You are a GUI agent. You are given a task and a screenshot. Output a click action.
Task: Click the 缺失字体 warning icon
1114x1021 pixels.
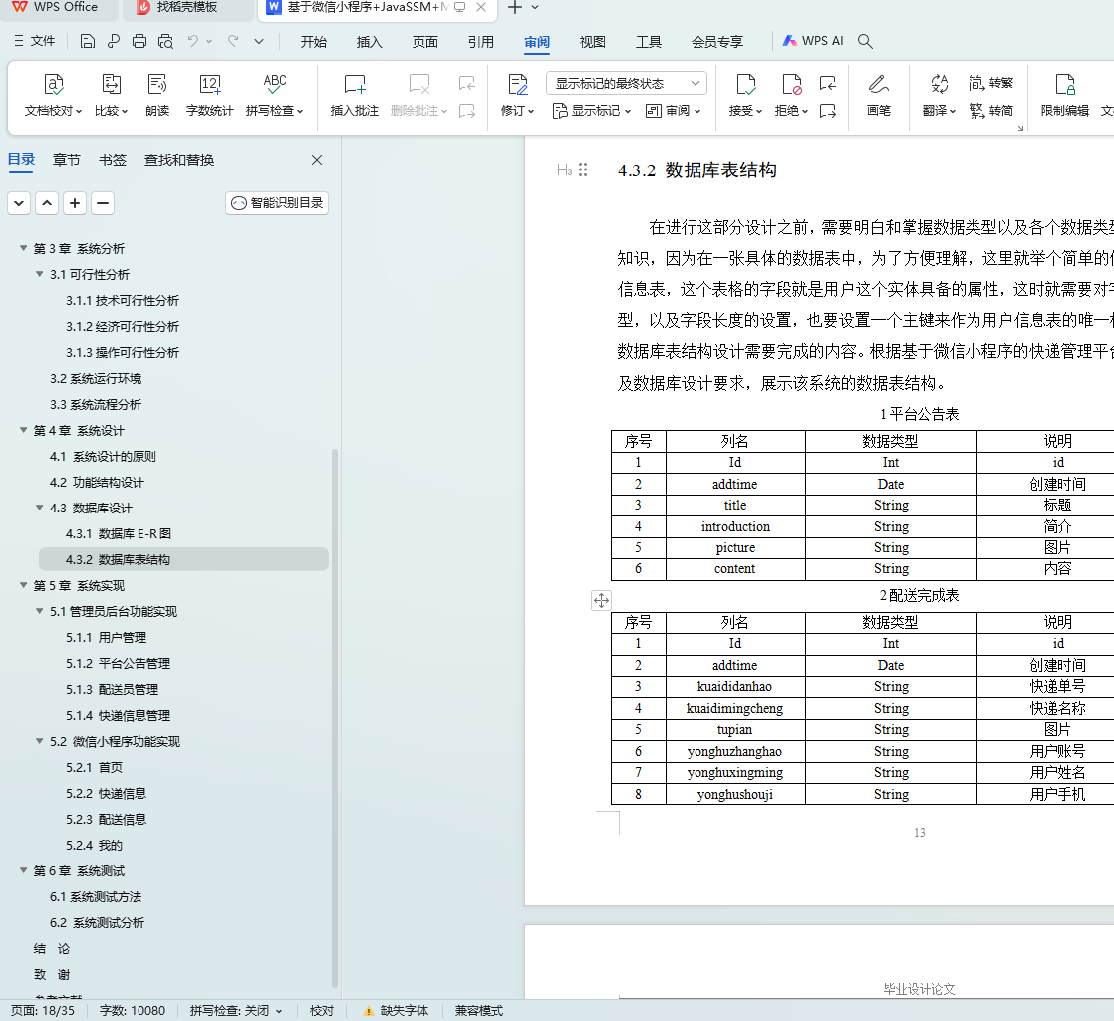pyautogui.click(x=368, y=1011)
